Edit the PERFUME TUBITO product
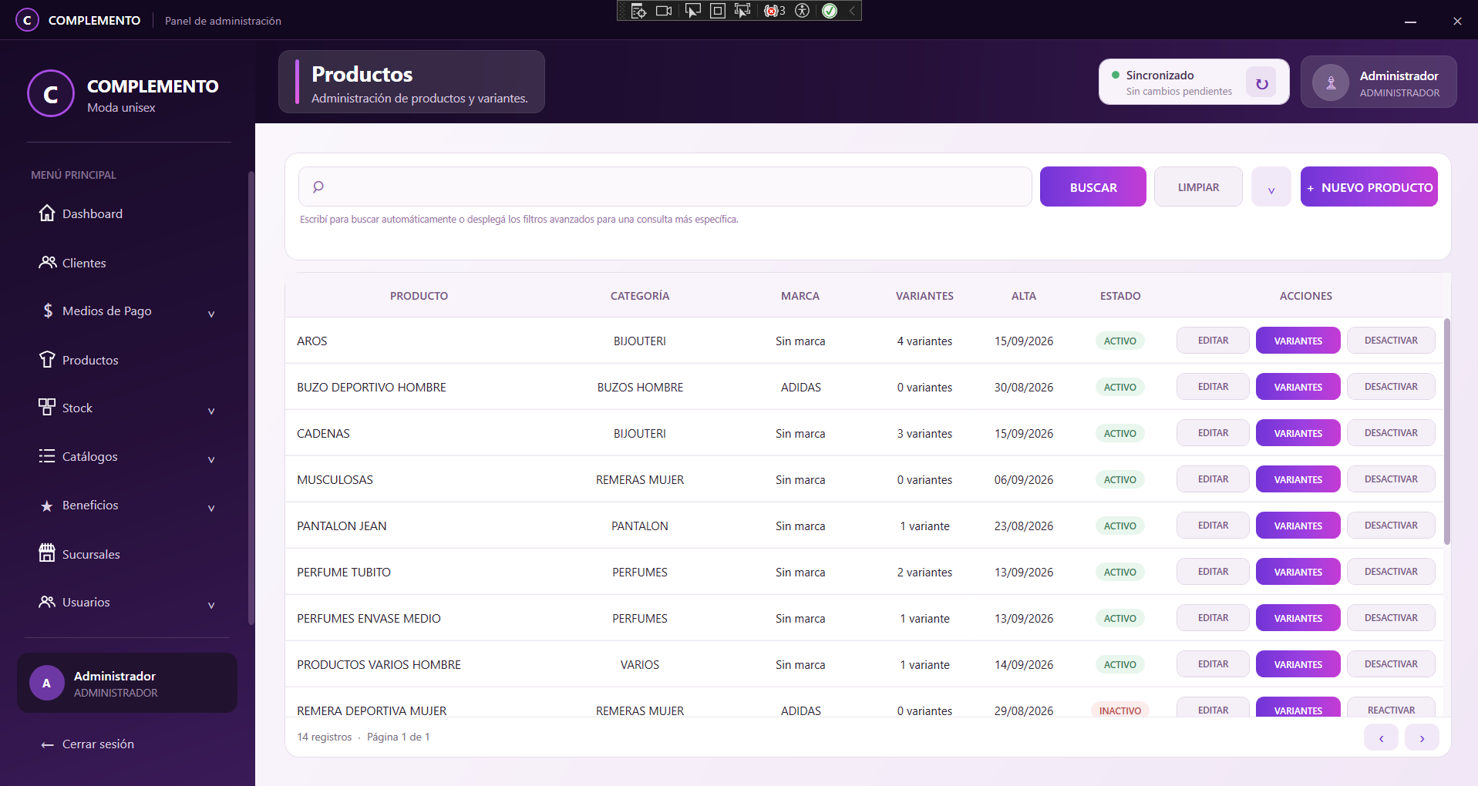The image size is (1478, 786). coord(1213,572)
